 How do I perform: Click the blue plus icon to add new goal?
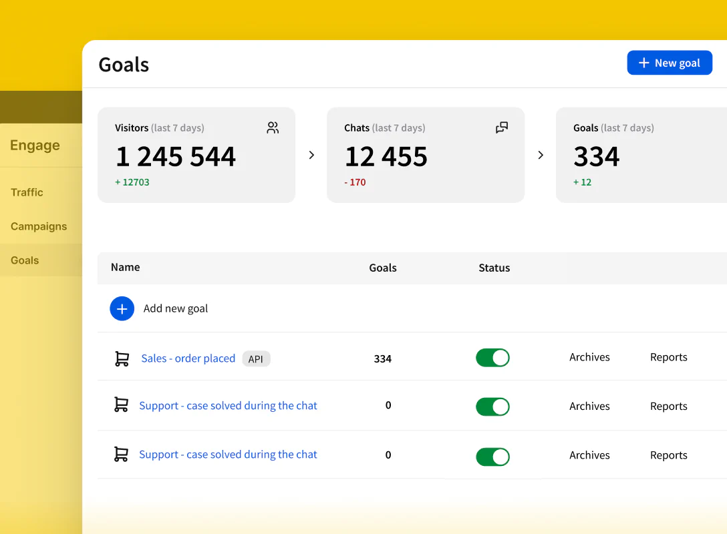[122, 308]
